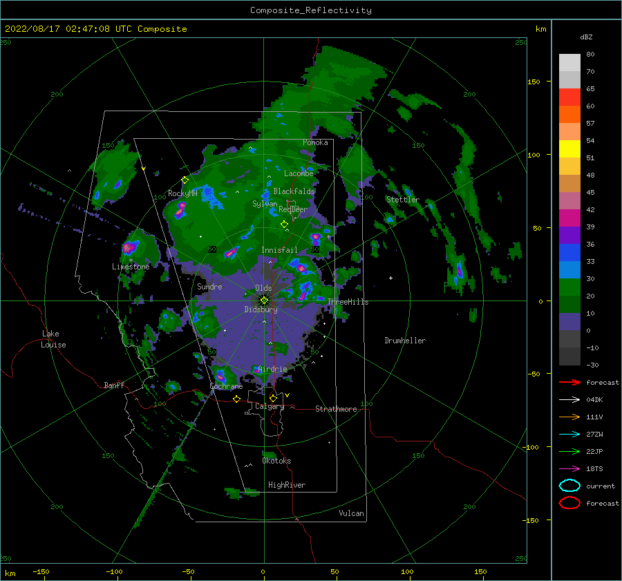Click the Blackfalds map label

coord(294,191)
